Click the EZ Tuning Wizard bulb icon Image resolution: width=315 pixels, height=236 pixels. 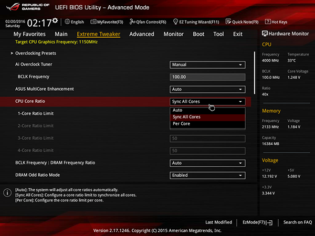[x=175, y=22]
